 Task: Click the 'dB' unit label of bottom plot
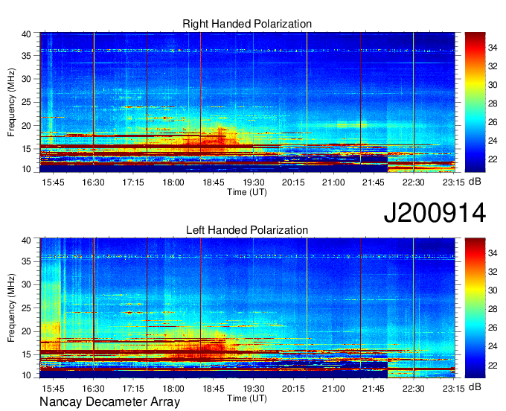coord(475,387)
